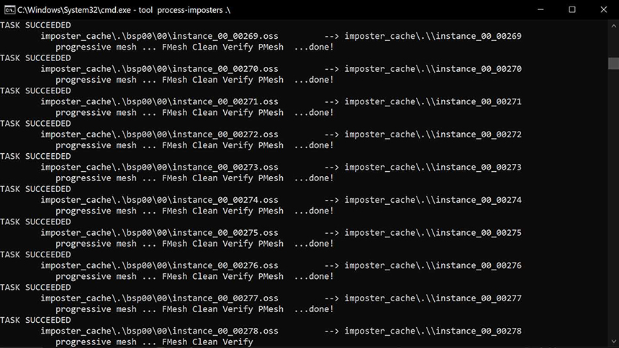Screen dimensions: 619x348
Task: Minimize the command prompt window
Action: click(x=541, y=9)
